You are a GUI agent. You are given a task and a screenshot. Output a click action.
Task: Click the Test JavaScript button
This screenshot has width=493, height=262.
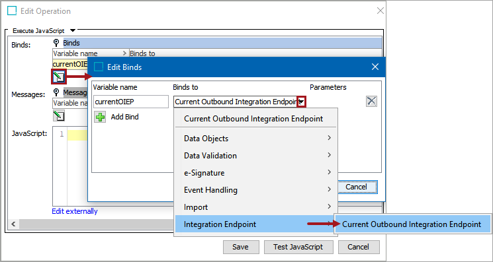[x=298, y=247]
